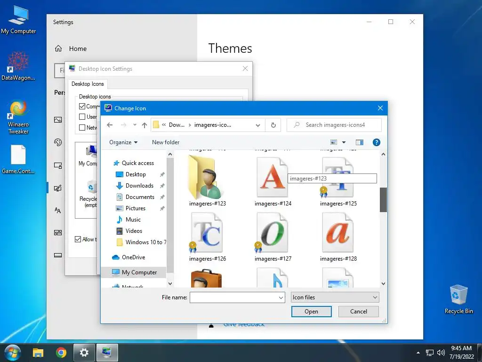Open the Start menu orb
Screen dimensions: 482x362
(13, 353)
